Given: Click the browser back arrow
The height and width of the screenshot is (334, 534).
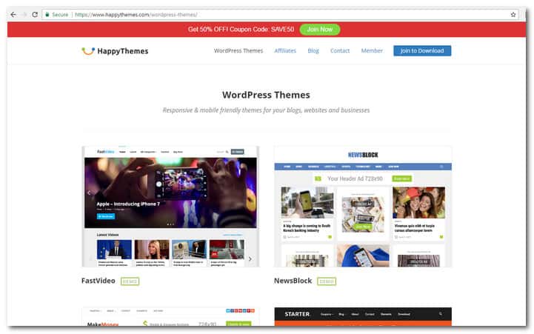Looking at the screenshot, I should pos(13,14).
